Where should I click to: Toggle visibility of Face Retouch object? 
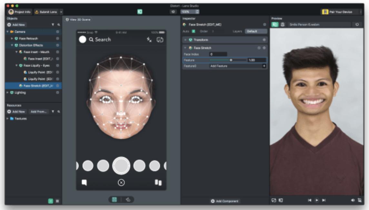pyautogui.click(x=57, y=38)
